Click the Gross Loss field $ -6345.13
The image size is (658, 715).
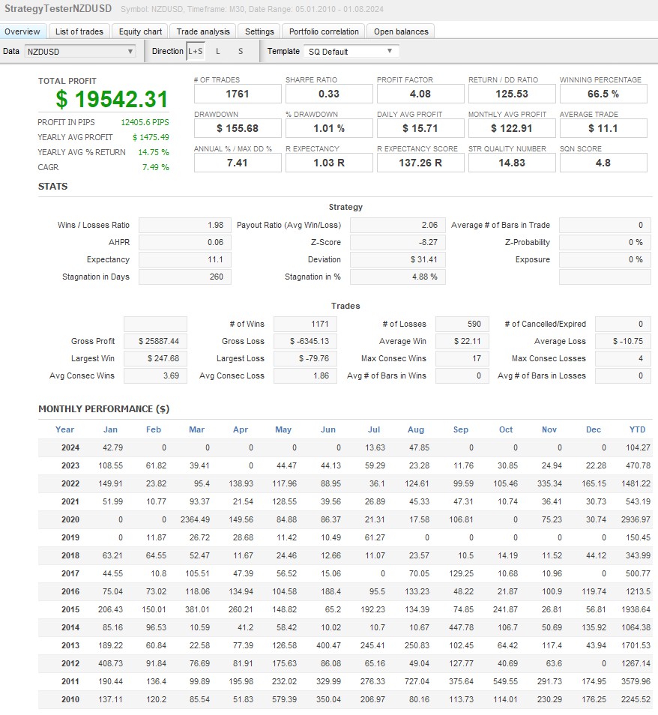point(305,342)
